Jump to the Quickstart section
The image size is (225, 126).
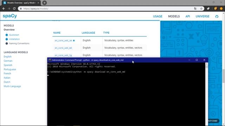14,35
